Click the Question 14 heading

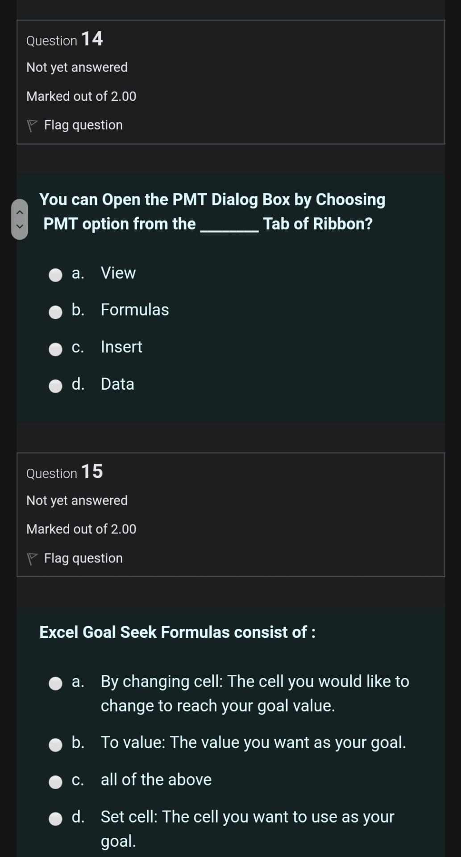click(x=64, y=39)
